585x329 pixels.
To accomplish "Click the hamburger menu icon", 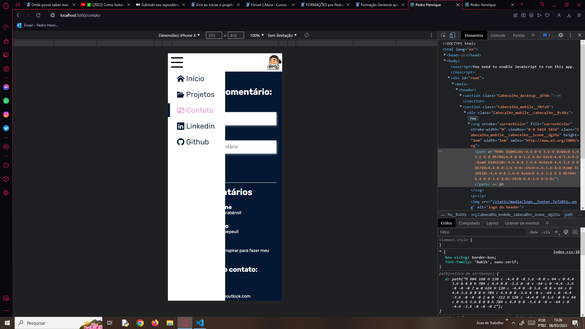I will [177, 62].
